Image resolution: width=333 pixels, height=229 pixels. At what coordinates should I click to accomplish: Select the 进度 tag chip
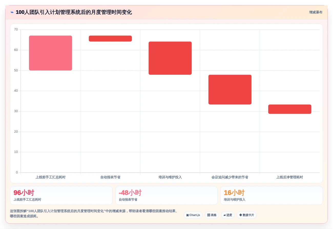[228, 215]
